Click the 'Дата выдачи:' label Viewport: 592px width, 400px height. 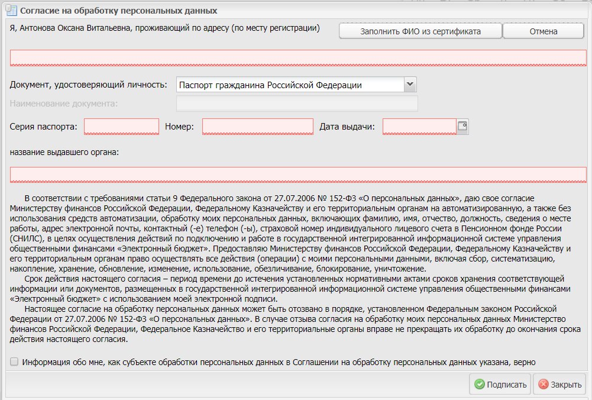pos(347,127)
